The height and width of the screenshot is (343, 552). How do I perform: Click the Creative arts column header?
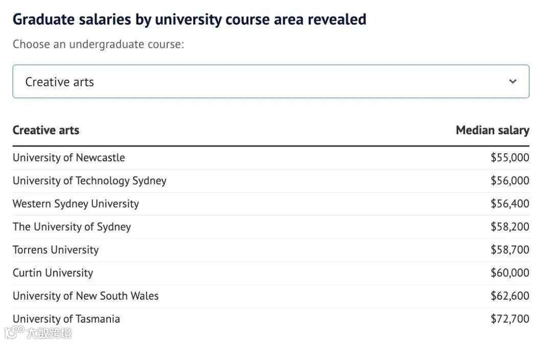tap(46, 130)
